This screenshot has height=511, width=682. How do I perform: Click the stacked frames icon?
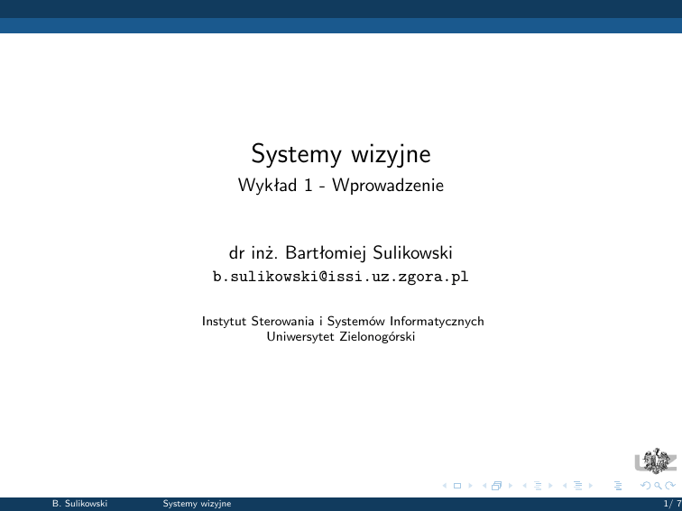click(x=495, y=487)
